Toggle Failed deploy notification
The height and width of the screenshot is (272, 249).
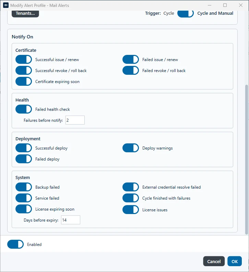click(24, 159)
